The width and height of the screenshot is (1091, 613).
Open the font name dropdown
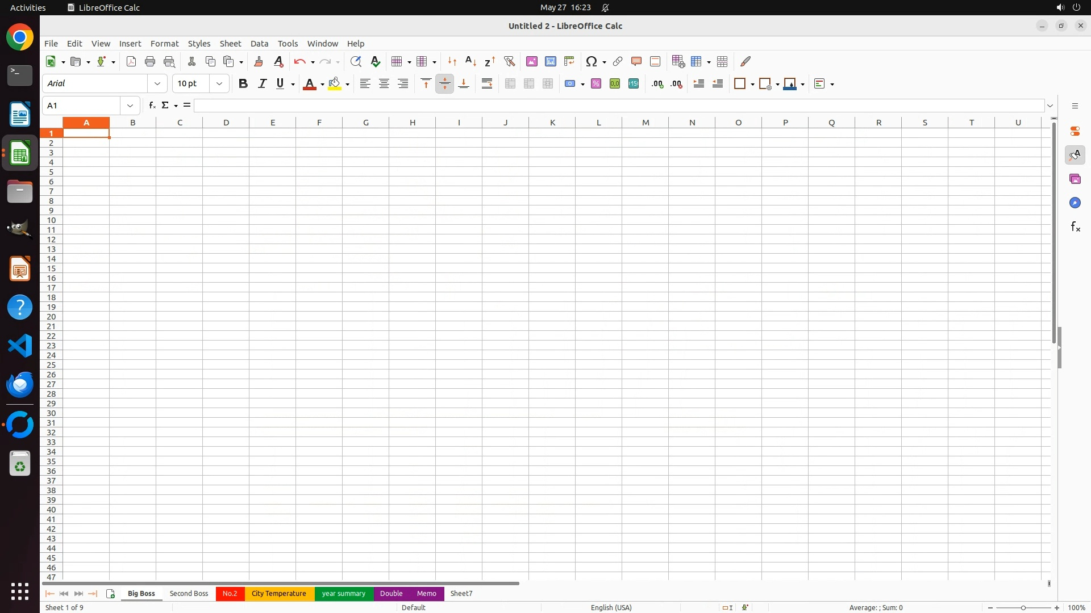[x=157, y=84]
